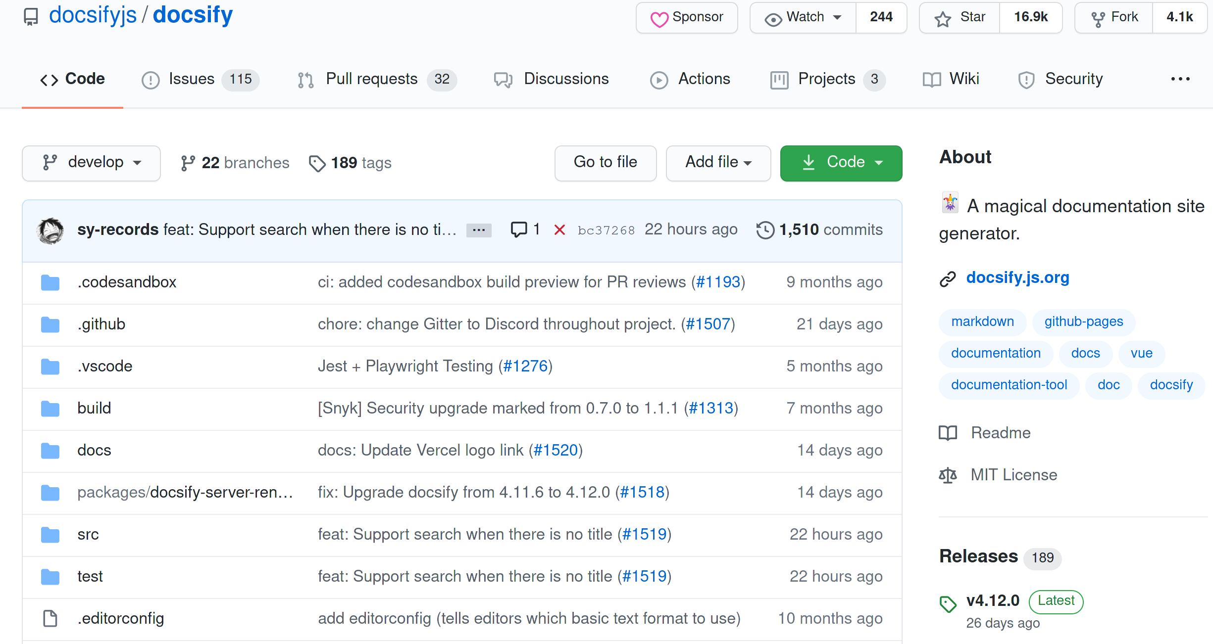Screen dimensions: 1213x644
Task: Open commit history via the clock icon
Action: tap(764, 229)
